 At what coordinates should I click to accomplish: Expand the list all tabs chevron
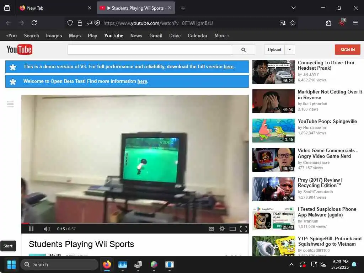(x=293, y=8)
